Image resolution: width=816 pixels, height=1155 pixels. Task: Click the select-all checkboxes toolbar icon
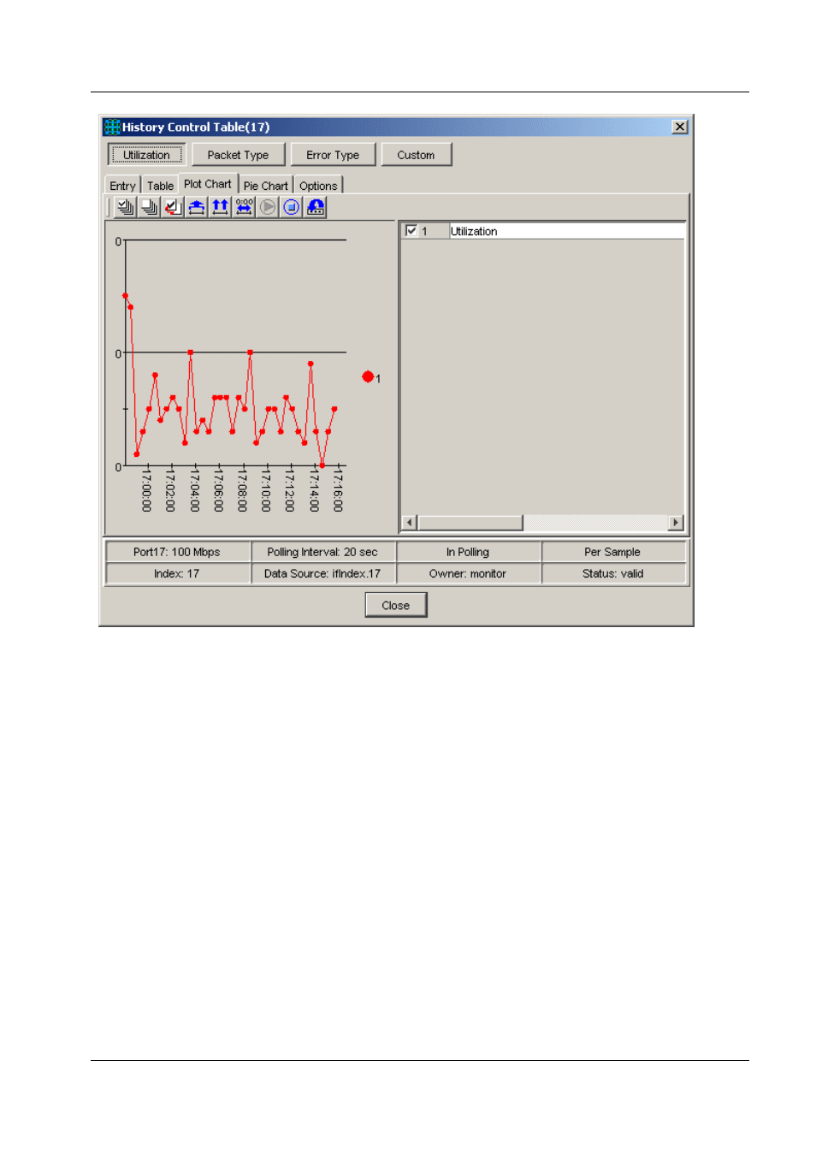126,207
